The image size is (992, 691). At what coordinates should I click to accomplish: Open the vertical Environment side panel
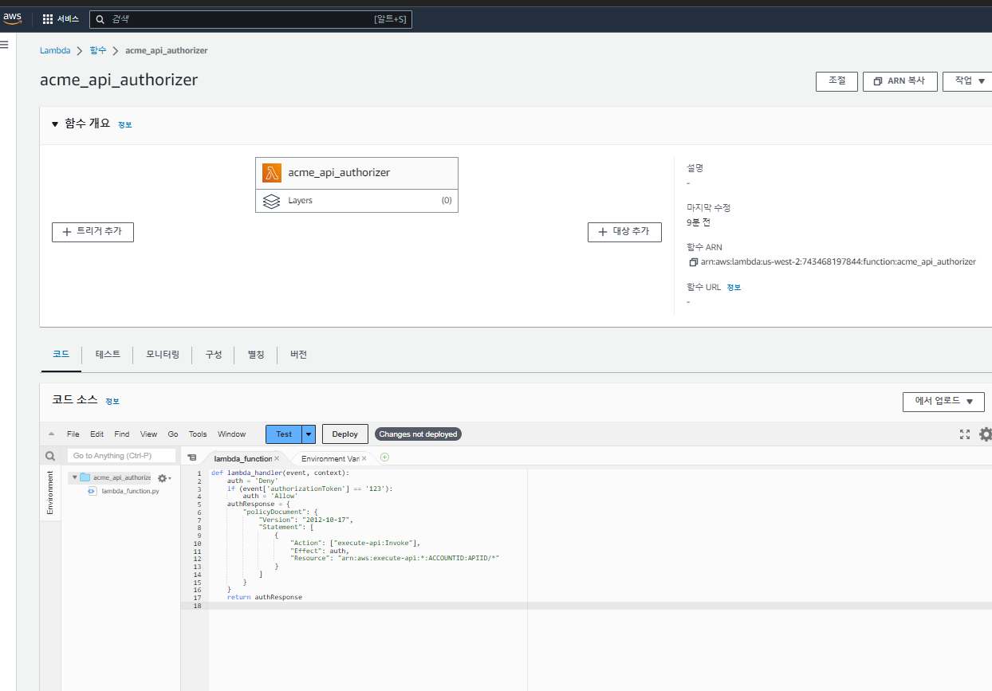(x=50, y=492)
